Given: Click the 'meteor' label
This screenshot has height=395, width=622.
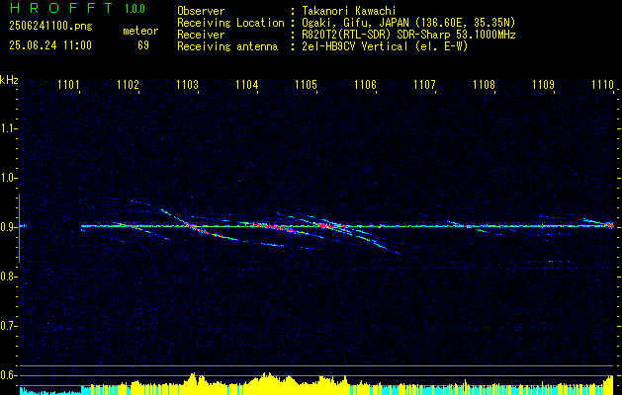Looking at the screenshot, I should [140, 31].
